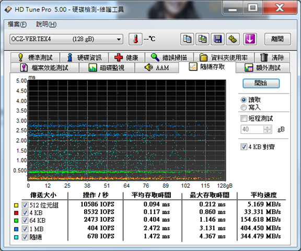Click the 開始 button
The width and height of the screenshot is (301, 251).
[x=261, y=83]
